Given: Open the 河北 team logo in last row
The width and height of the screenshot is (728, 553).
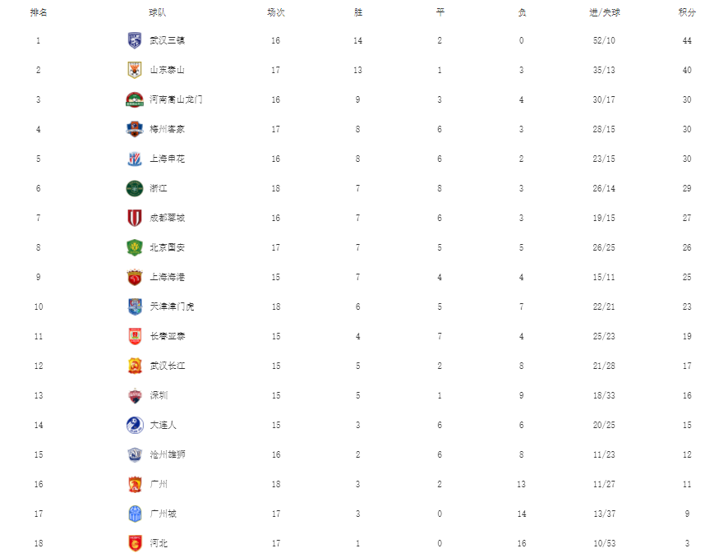Looking at the screenshot, I should click(135, 543).
